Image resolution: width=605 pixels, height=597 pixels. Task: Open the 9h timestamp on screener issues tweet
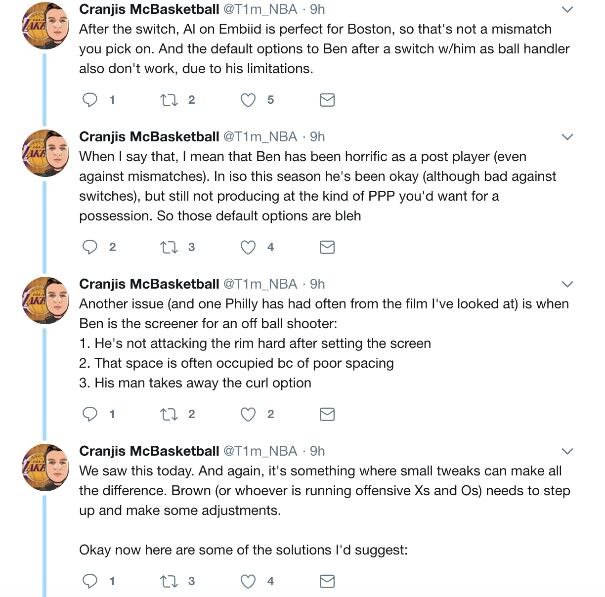pos(317,284)
